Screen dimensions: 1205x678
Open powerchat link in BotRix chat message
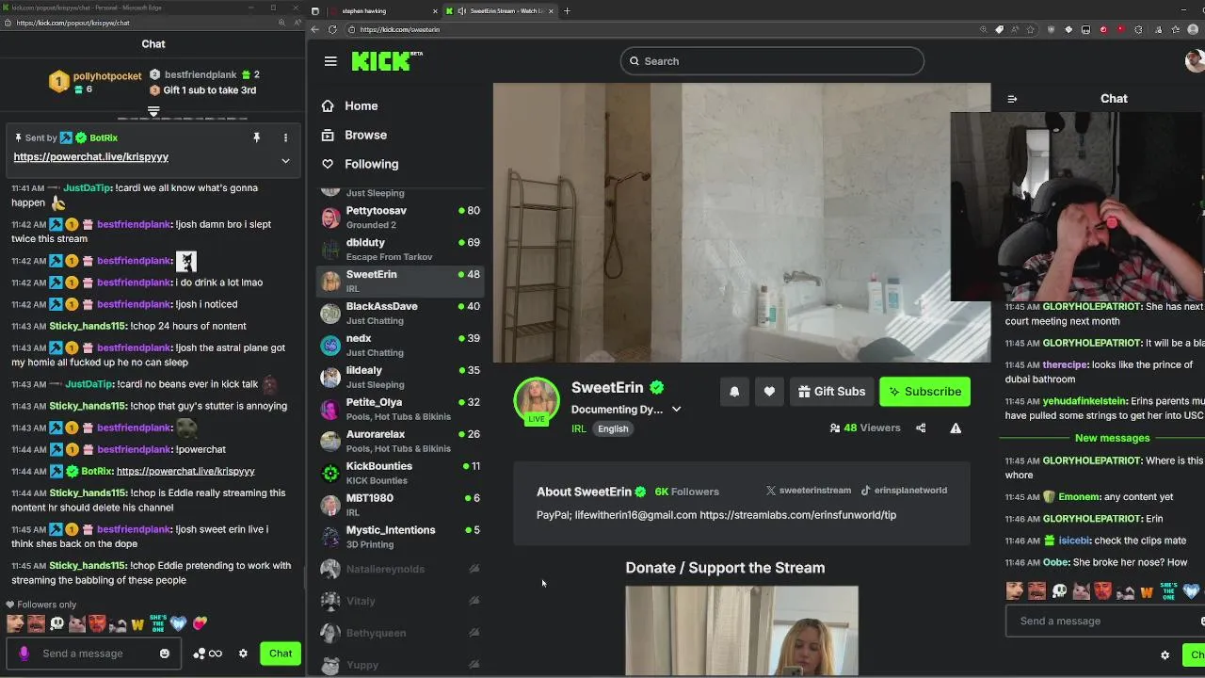coord(185,471)
